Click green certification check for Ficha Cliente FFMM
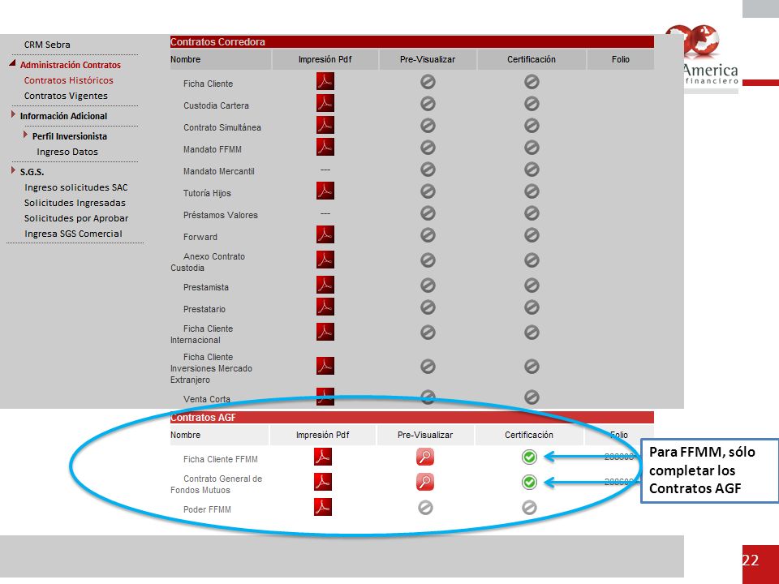The height and width of the screenshot is (584, 779). [529, 457]
